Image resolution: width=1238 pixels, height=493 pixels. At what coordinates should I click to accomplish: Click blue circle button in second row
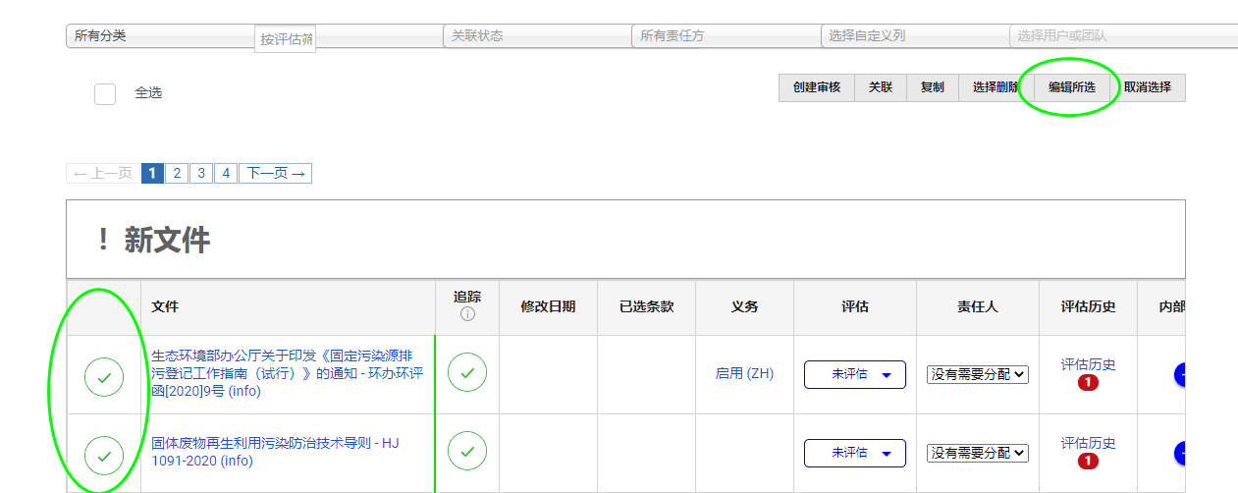click(1180, 453)
